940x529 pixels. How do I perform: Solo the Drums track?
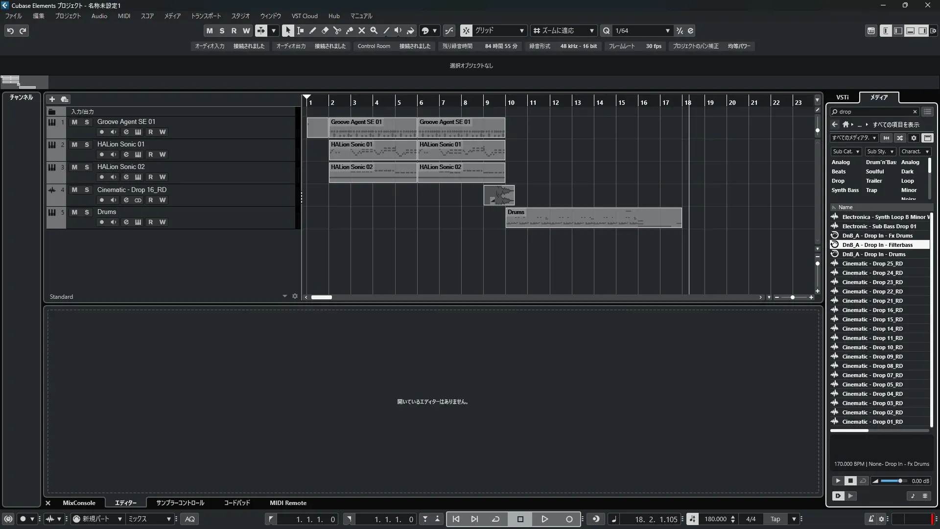(x=87, y=212)
